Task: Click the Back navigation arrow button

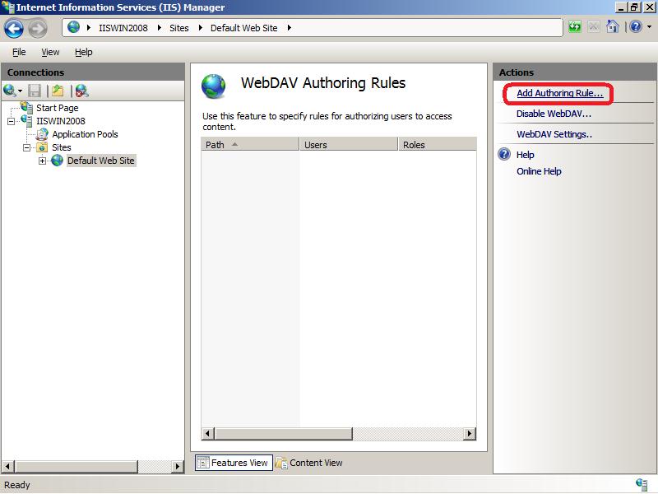Action: click(14, 28)
